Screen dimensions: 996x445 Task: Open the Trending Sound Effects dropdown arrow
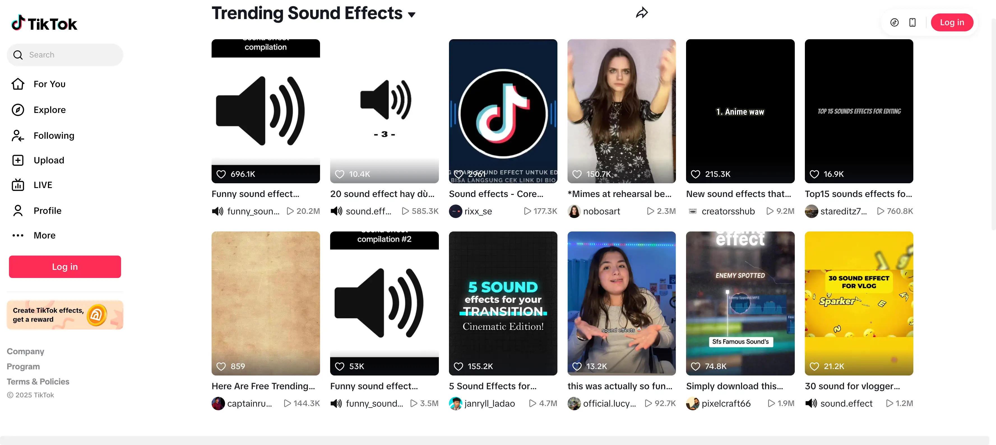(x=411, y=15)
